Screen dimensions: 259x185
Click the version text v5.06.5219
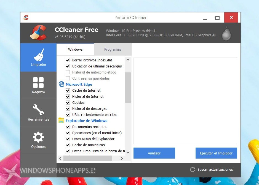[x=70, y=37]
